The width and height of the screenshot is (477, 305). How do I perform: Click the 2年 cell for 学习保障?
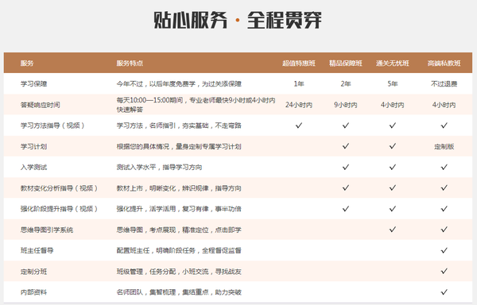pyautogui.click(x=346, y=84)
